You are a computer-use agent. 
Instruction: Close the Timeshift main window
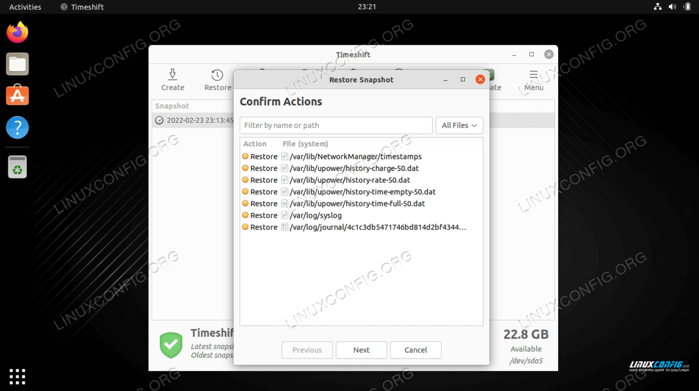pyautogui.click(x=549, y=54)
